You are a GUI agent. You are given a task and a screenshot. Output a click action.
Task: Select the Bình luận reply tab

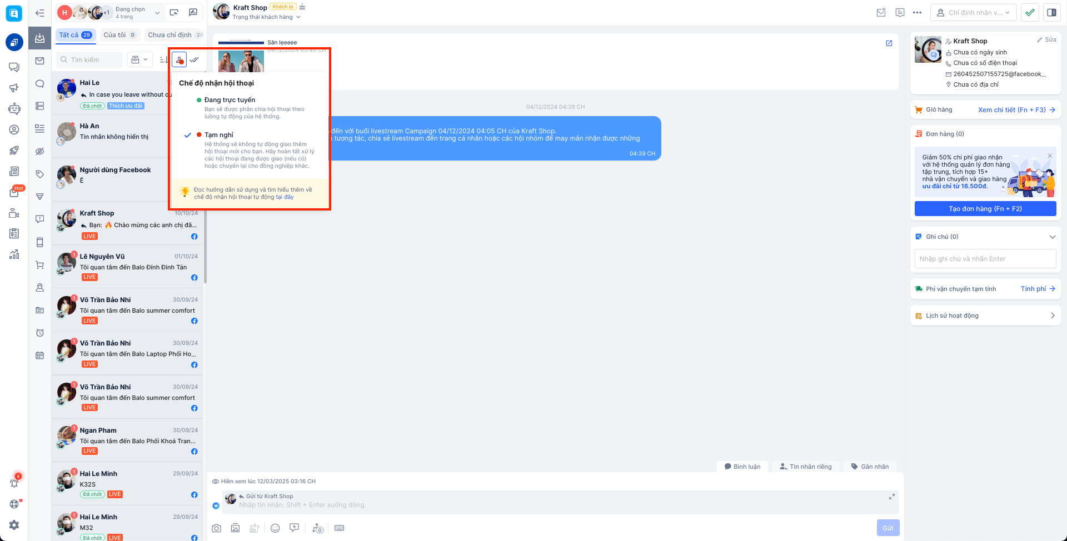[x=742, y=467]
